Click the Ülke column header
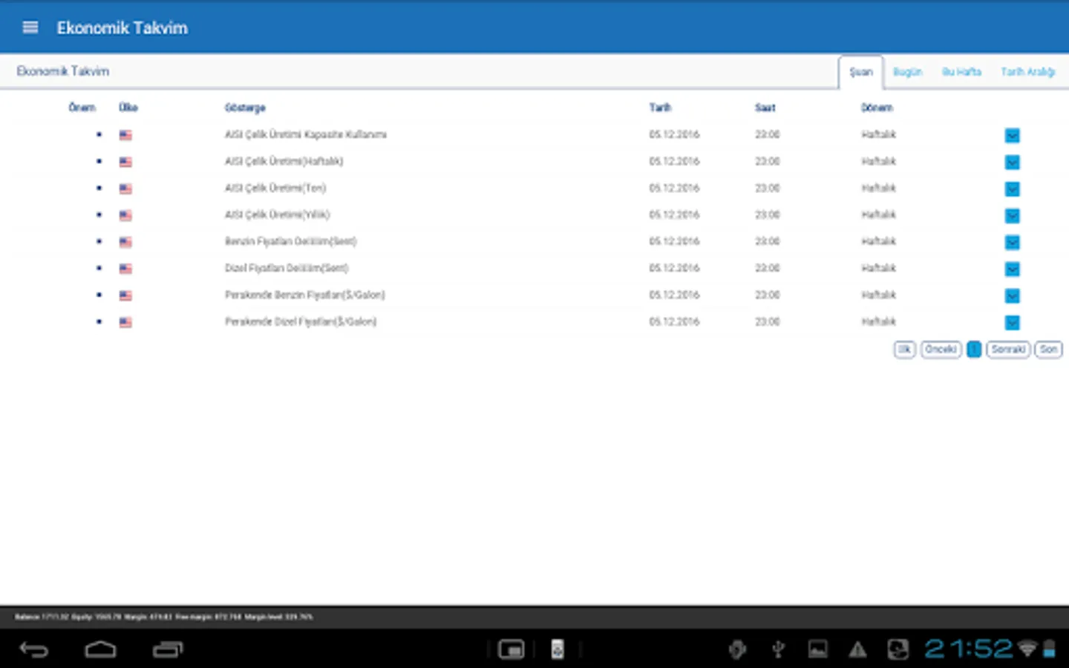The height and width of the screenshot is (668, 1069). [128, 108]
